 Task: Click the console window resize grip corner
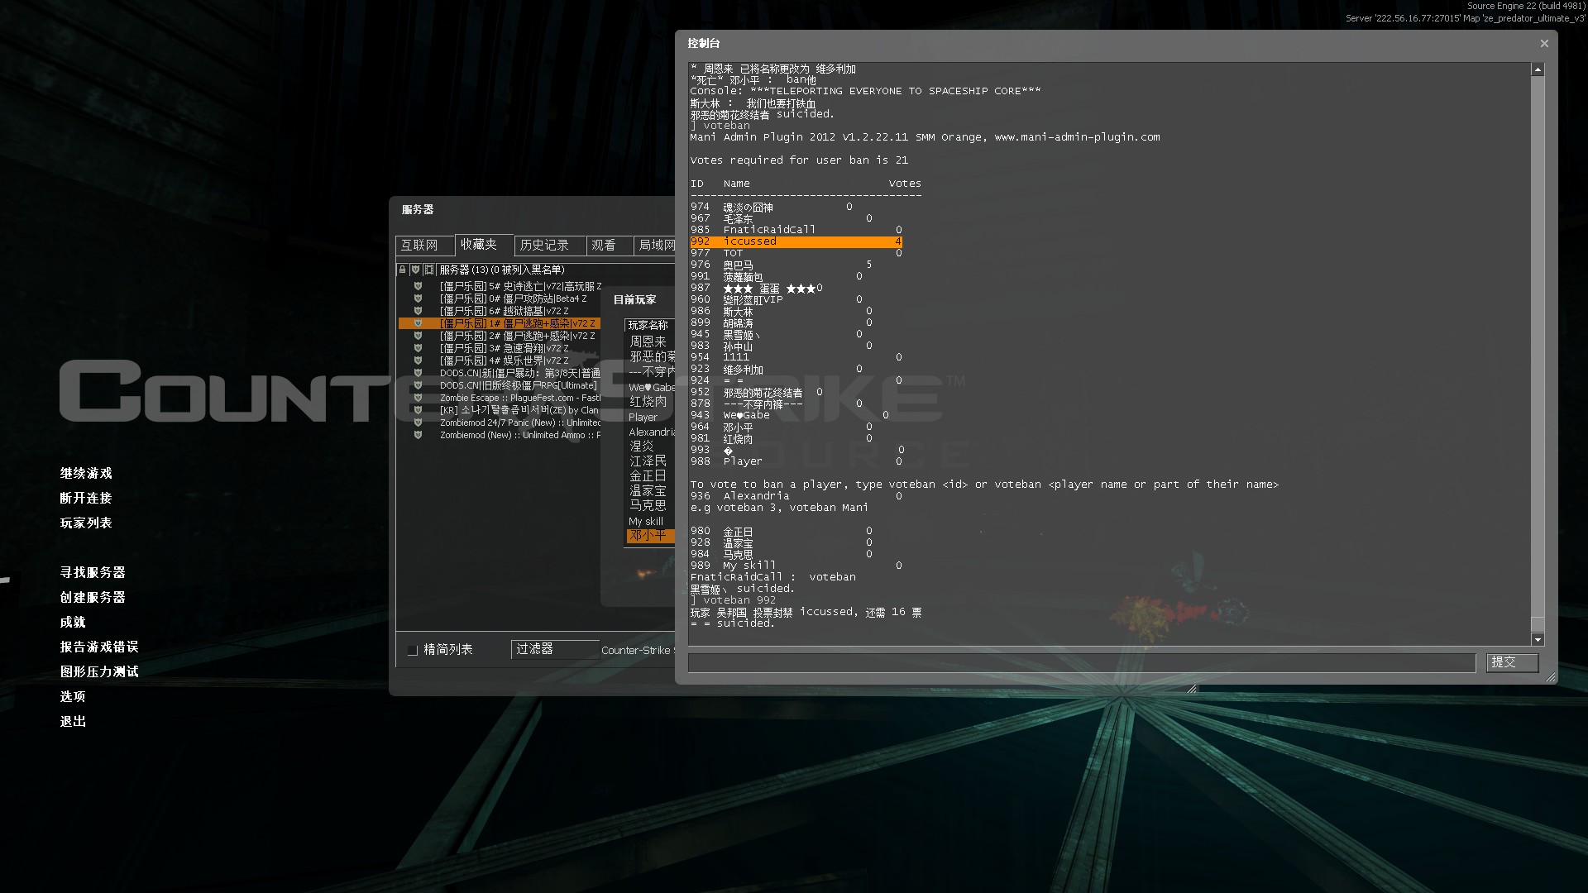click(1551, 677)
